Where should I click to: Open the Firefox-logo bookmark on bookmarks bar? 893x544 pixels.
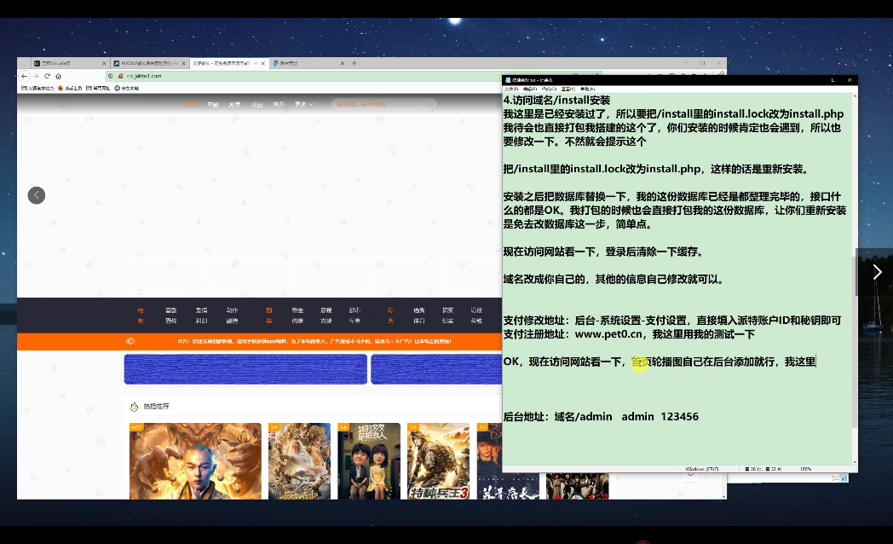click(70, 89)
